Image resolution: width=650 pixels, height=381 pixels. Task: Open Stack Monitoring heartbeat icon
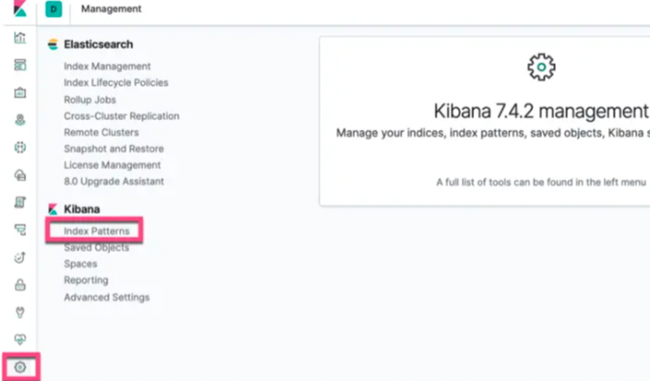[20, 339]
